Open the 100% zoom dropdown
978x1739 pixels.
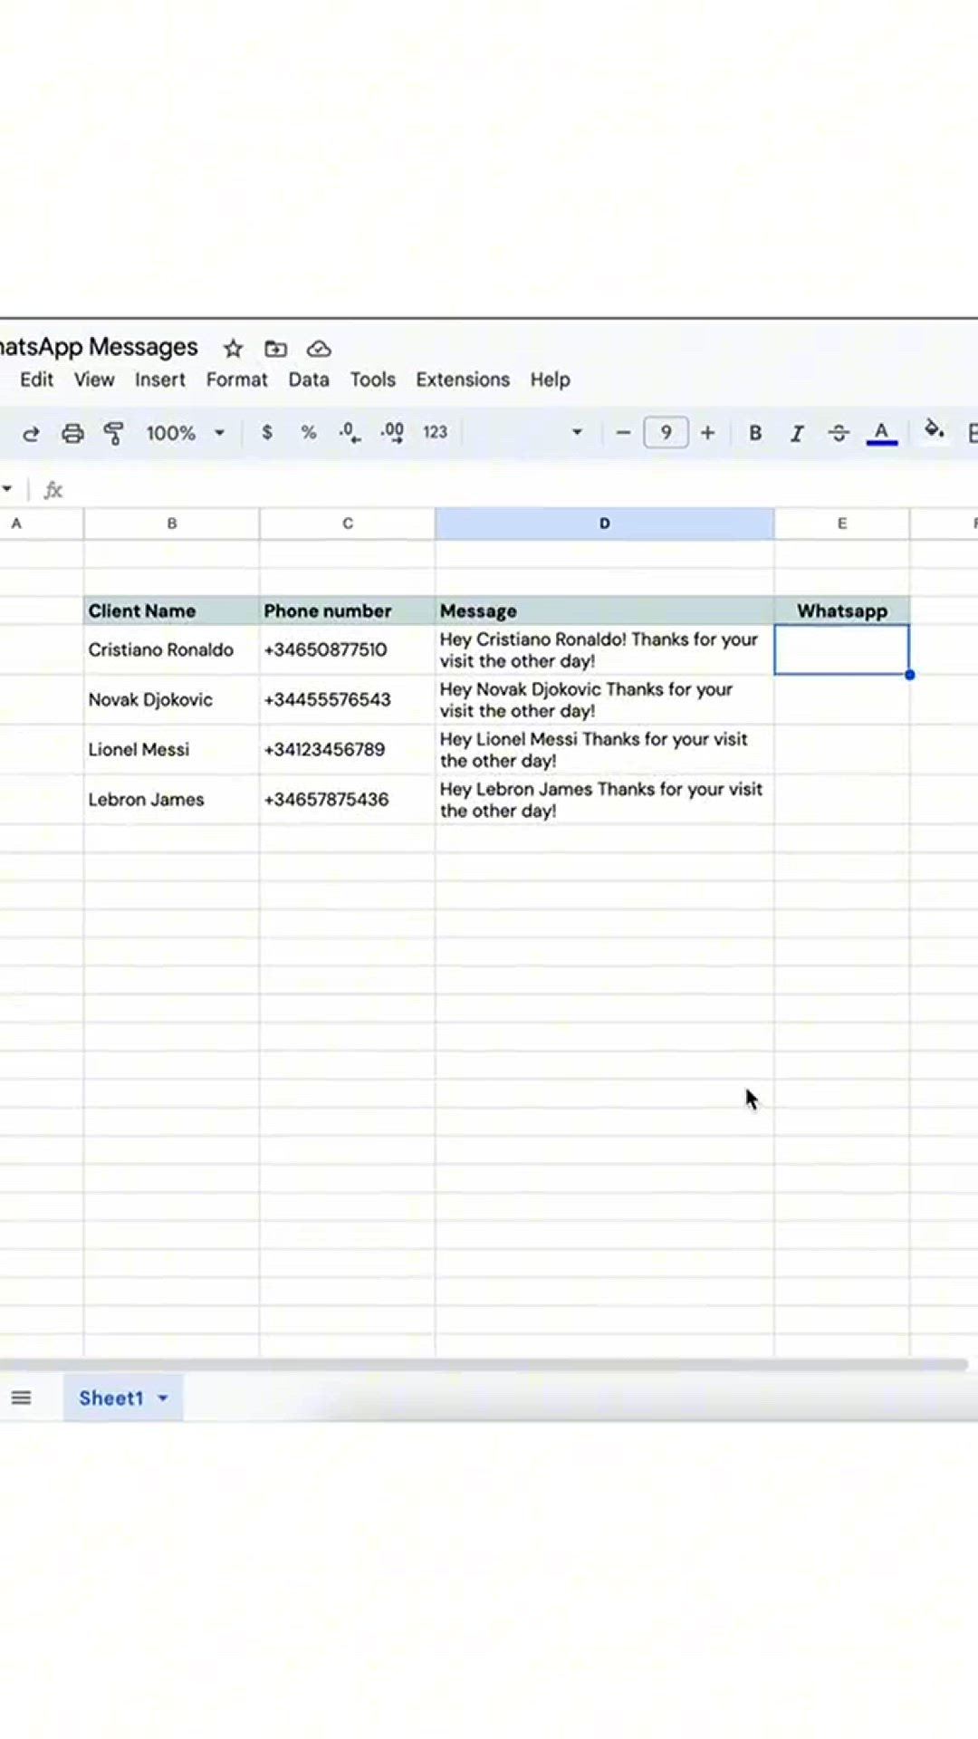click(186, 433)
